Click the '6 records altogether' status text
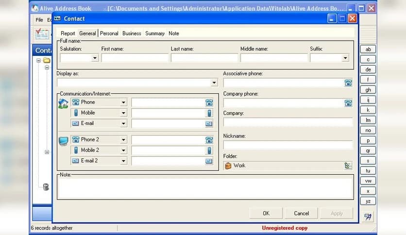 [51, 228]
